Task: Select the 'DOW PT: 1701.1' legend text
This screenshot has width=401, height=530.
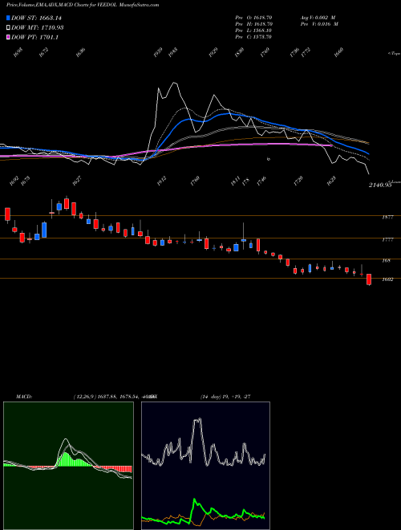Action: 34,37
